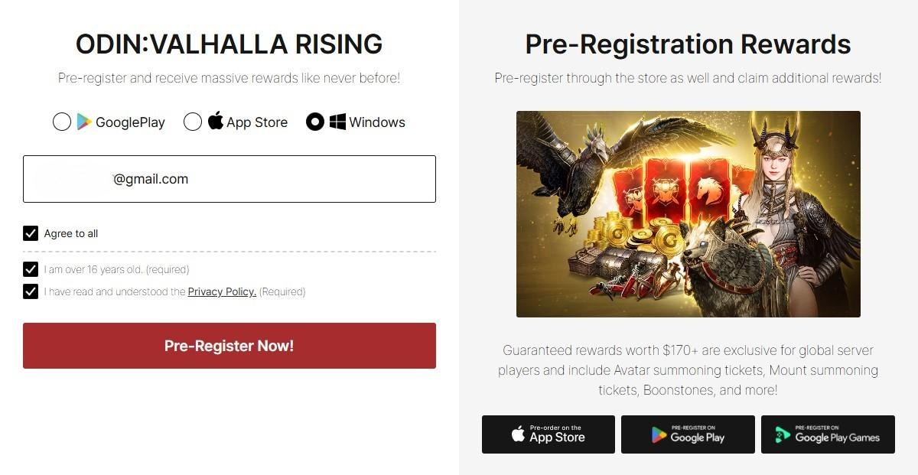Toggle the Privacy Policy agreement checkbox
The height and width of the screenshot is (475, 918).
pyautogui.click(x=31, y=291)
